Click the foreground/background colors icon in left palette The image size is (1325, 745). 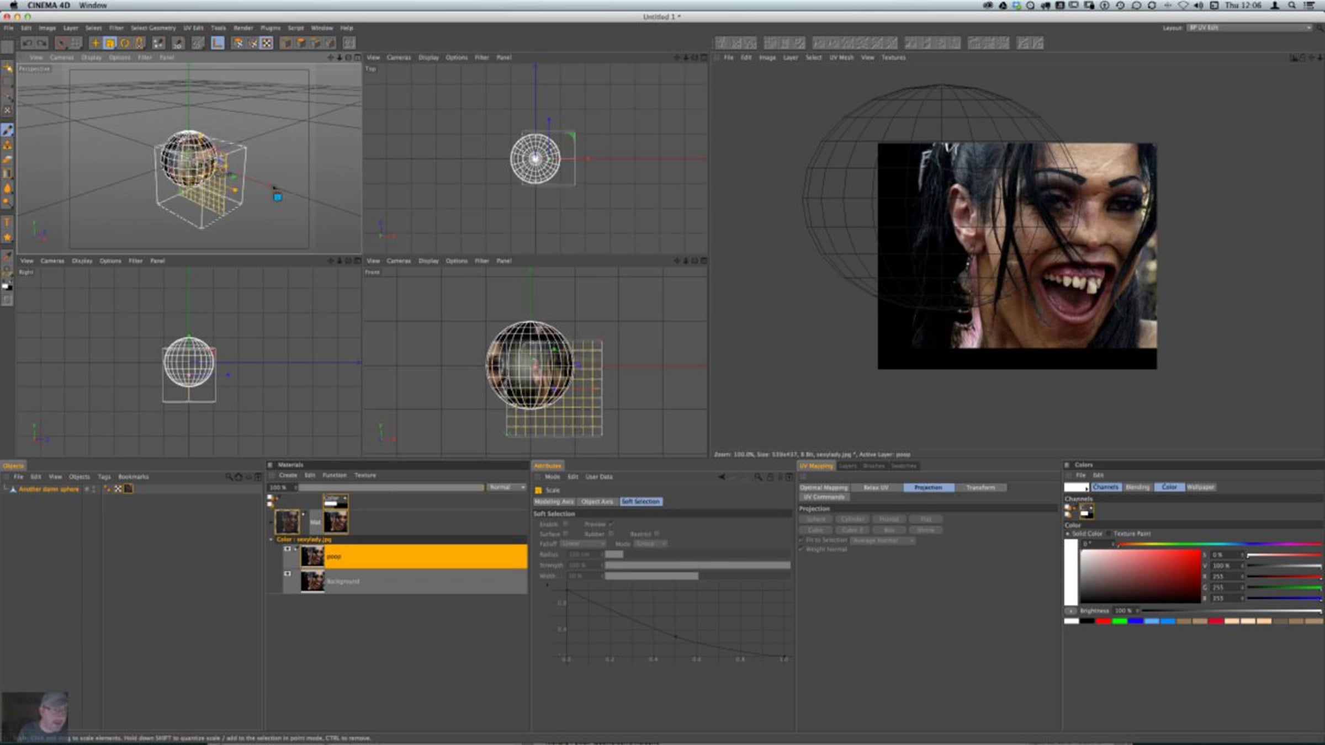coord(7,286)
